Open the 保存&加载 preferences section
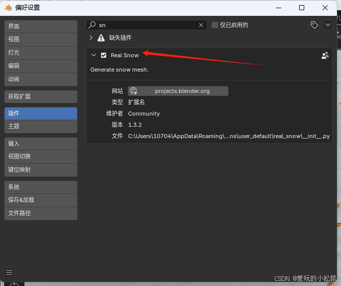 (x=41, y=200)
